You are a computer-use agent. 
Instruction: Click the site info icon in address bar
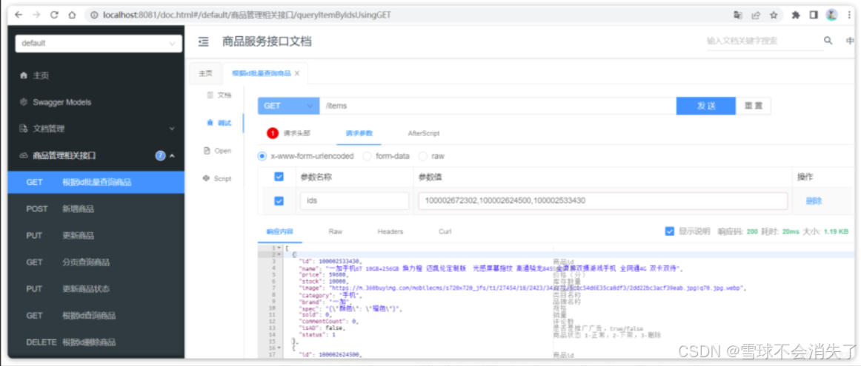95,16
